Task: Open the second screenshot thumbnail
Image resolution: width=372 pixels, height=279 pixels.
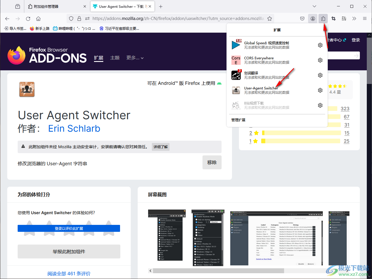Action: (208, 238)
